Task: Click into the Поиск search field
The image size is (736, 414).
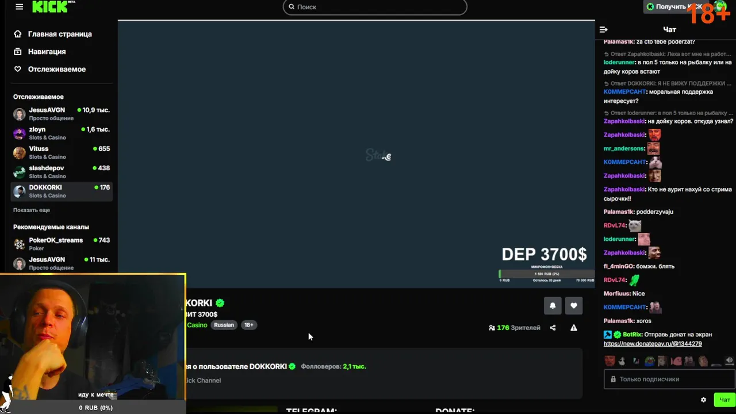Action: tap(375, 7)
